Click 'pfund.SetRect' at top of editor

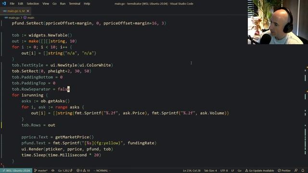[27, 24]
